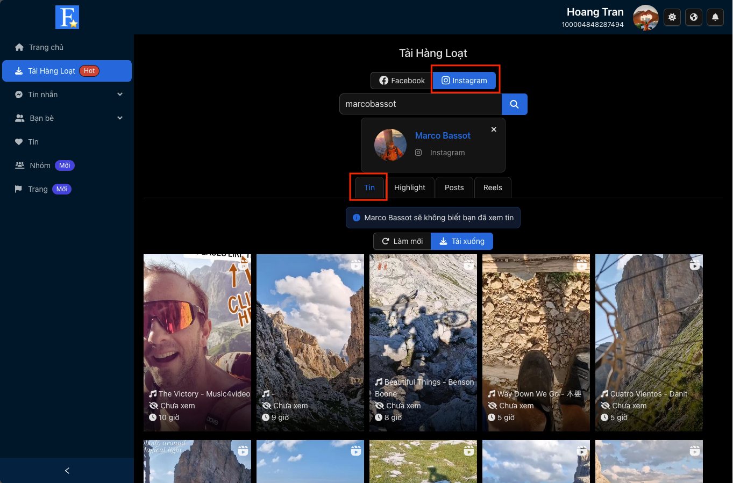
Task: Click the search magnifier button
Action: pyautogui.click(x=514, y=104)
